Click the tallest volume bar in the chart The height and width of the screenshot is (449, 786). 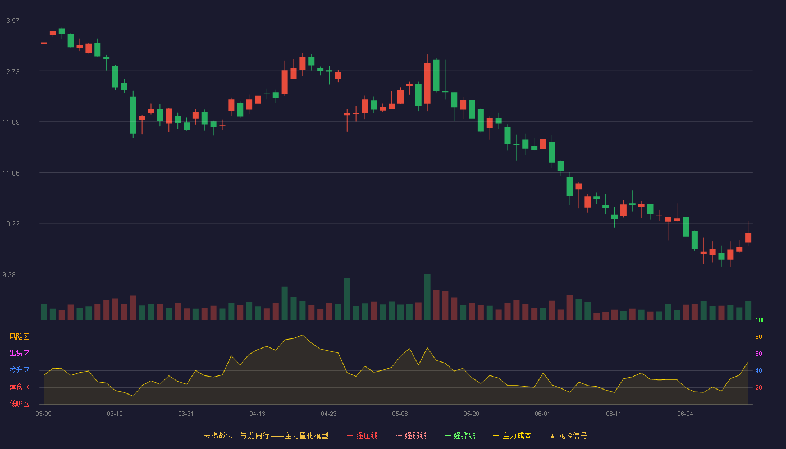[x=427, y=297]
